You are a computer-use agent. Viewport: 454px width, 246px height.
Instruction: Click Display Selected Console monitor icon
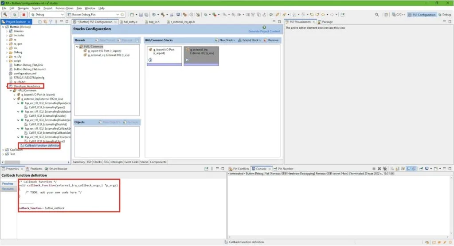click(x=427, y=169)
